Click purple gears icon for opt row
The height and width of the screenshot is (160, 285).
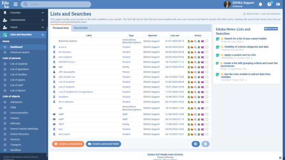coord(203,108)
